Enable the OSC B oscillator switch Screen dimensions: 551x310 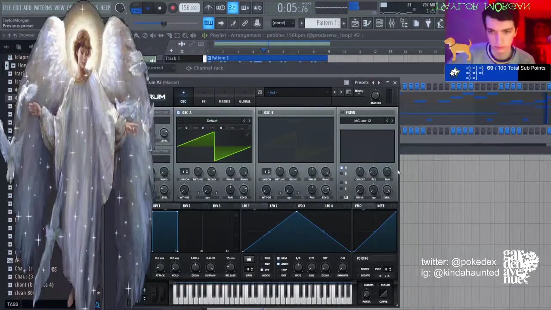260,112
